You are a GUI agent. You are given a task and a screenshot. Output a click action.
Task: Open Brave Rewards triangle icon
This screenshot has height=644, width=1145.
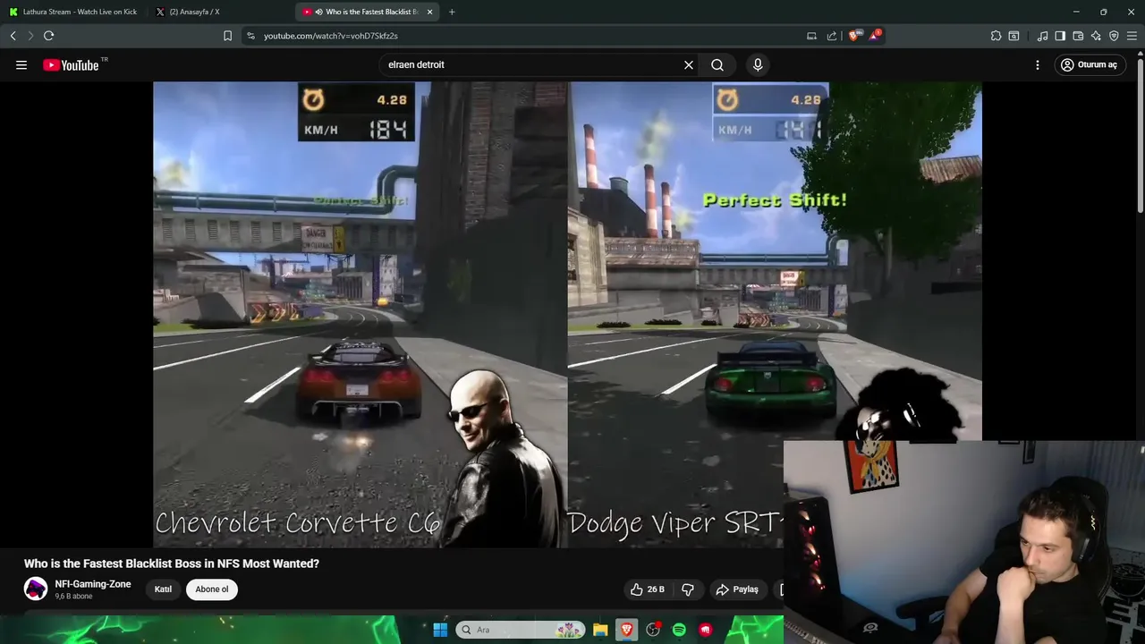pos(874,36)
